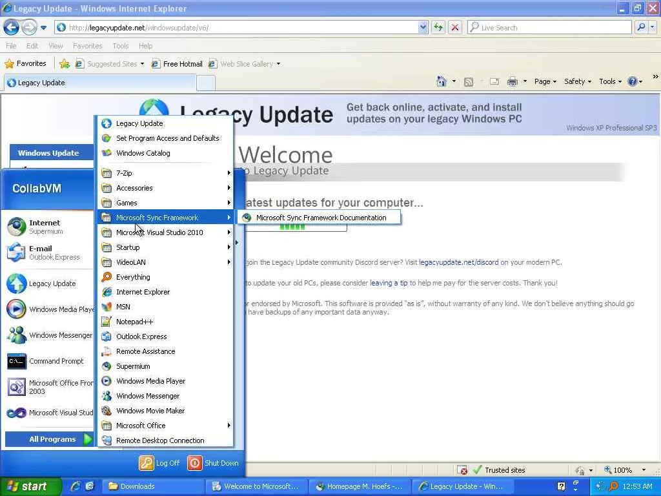Viewport: 661px width, 496px height.
Task: Open Microsoft Sync Framework Documentation
Action: 319,218
